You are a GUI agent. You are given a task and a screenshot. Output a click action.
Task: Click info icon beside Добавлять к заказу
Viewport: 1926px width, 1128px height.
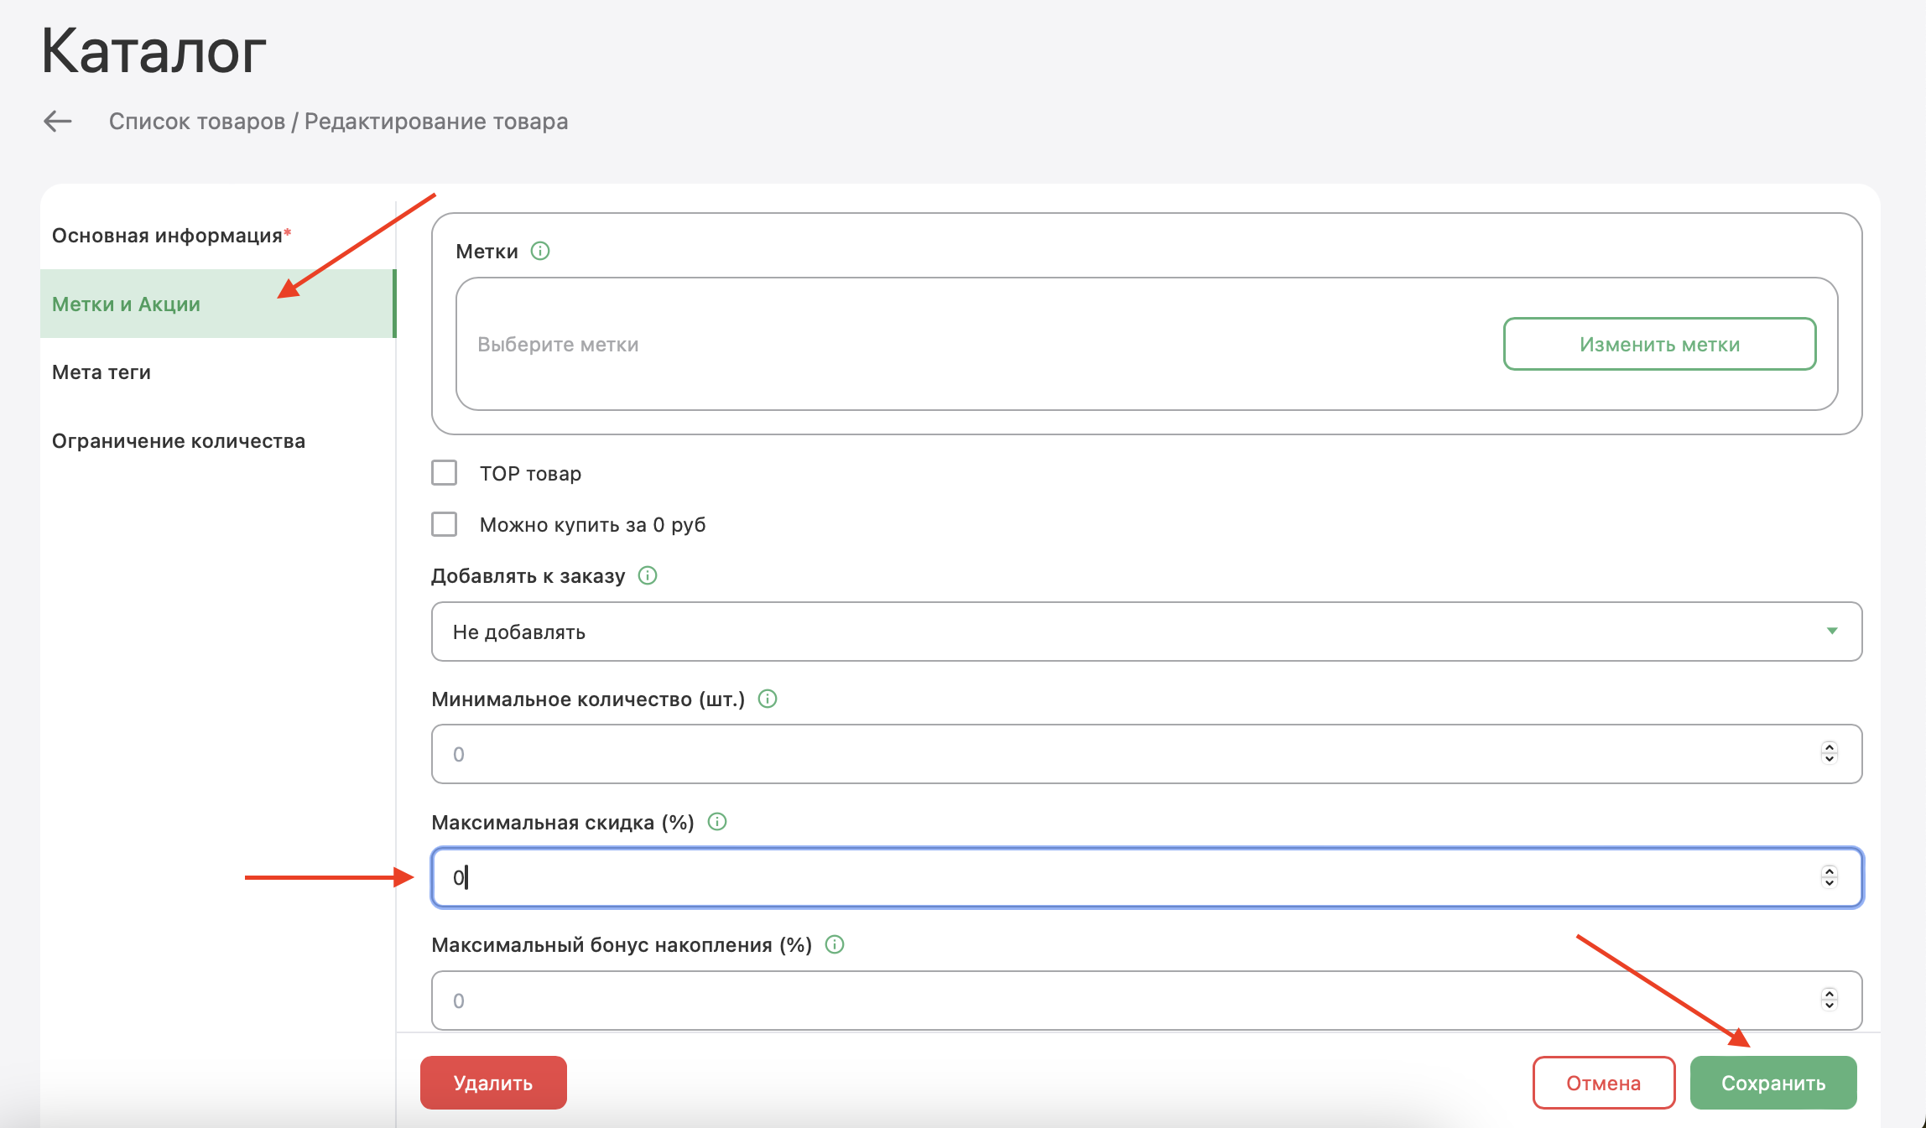(x=648, y=575)
